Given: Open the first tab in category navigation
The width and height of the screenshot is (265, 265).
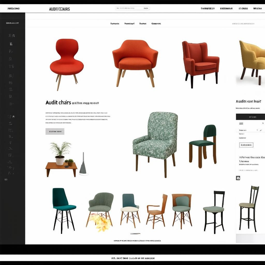Looking at the screenshot, I should coord(115,24).
